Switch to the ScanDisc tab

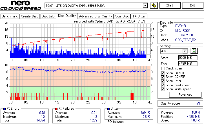(x=122, y=16)
